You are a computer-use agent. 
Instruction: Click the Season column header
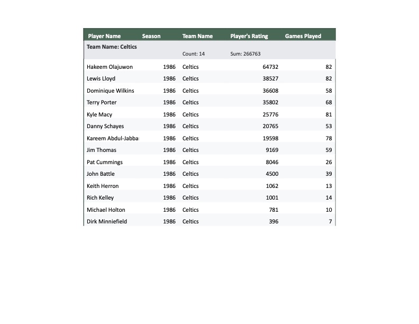click(x=151, y=36)
